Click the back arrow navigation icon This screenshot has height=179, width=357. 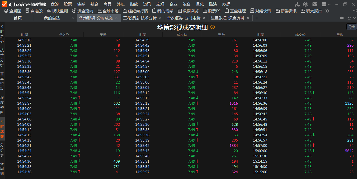341,18
